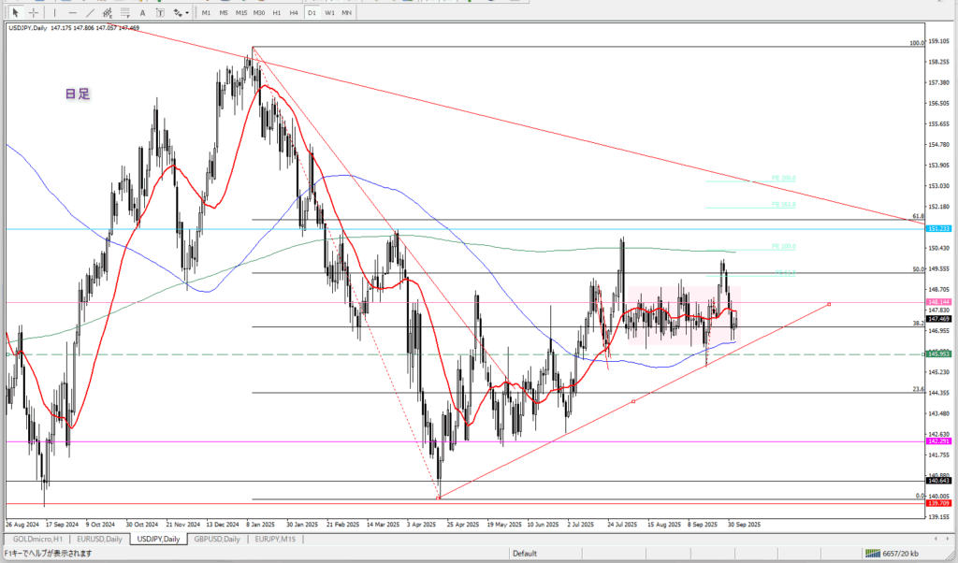Choose the text 'A' tool

(x=142, y=12)
